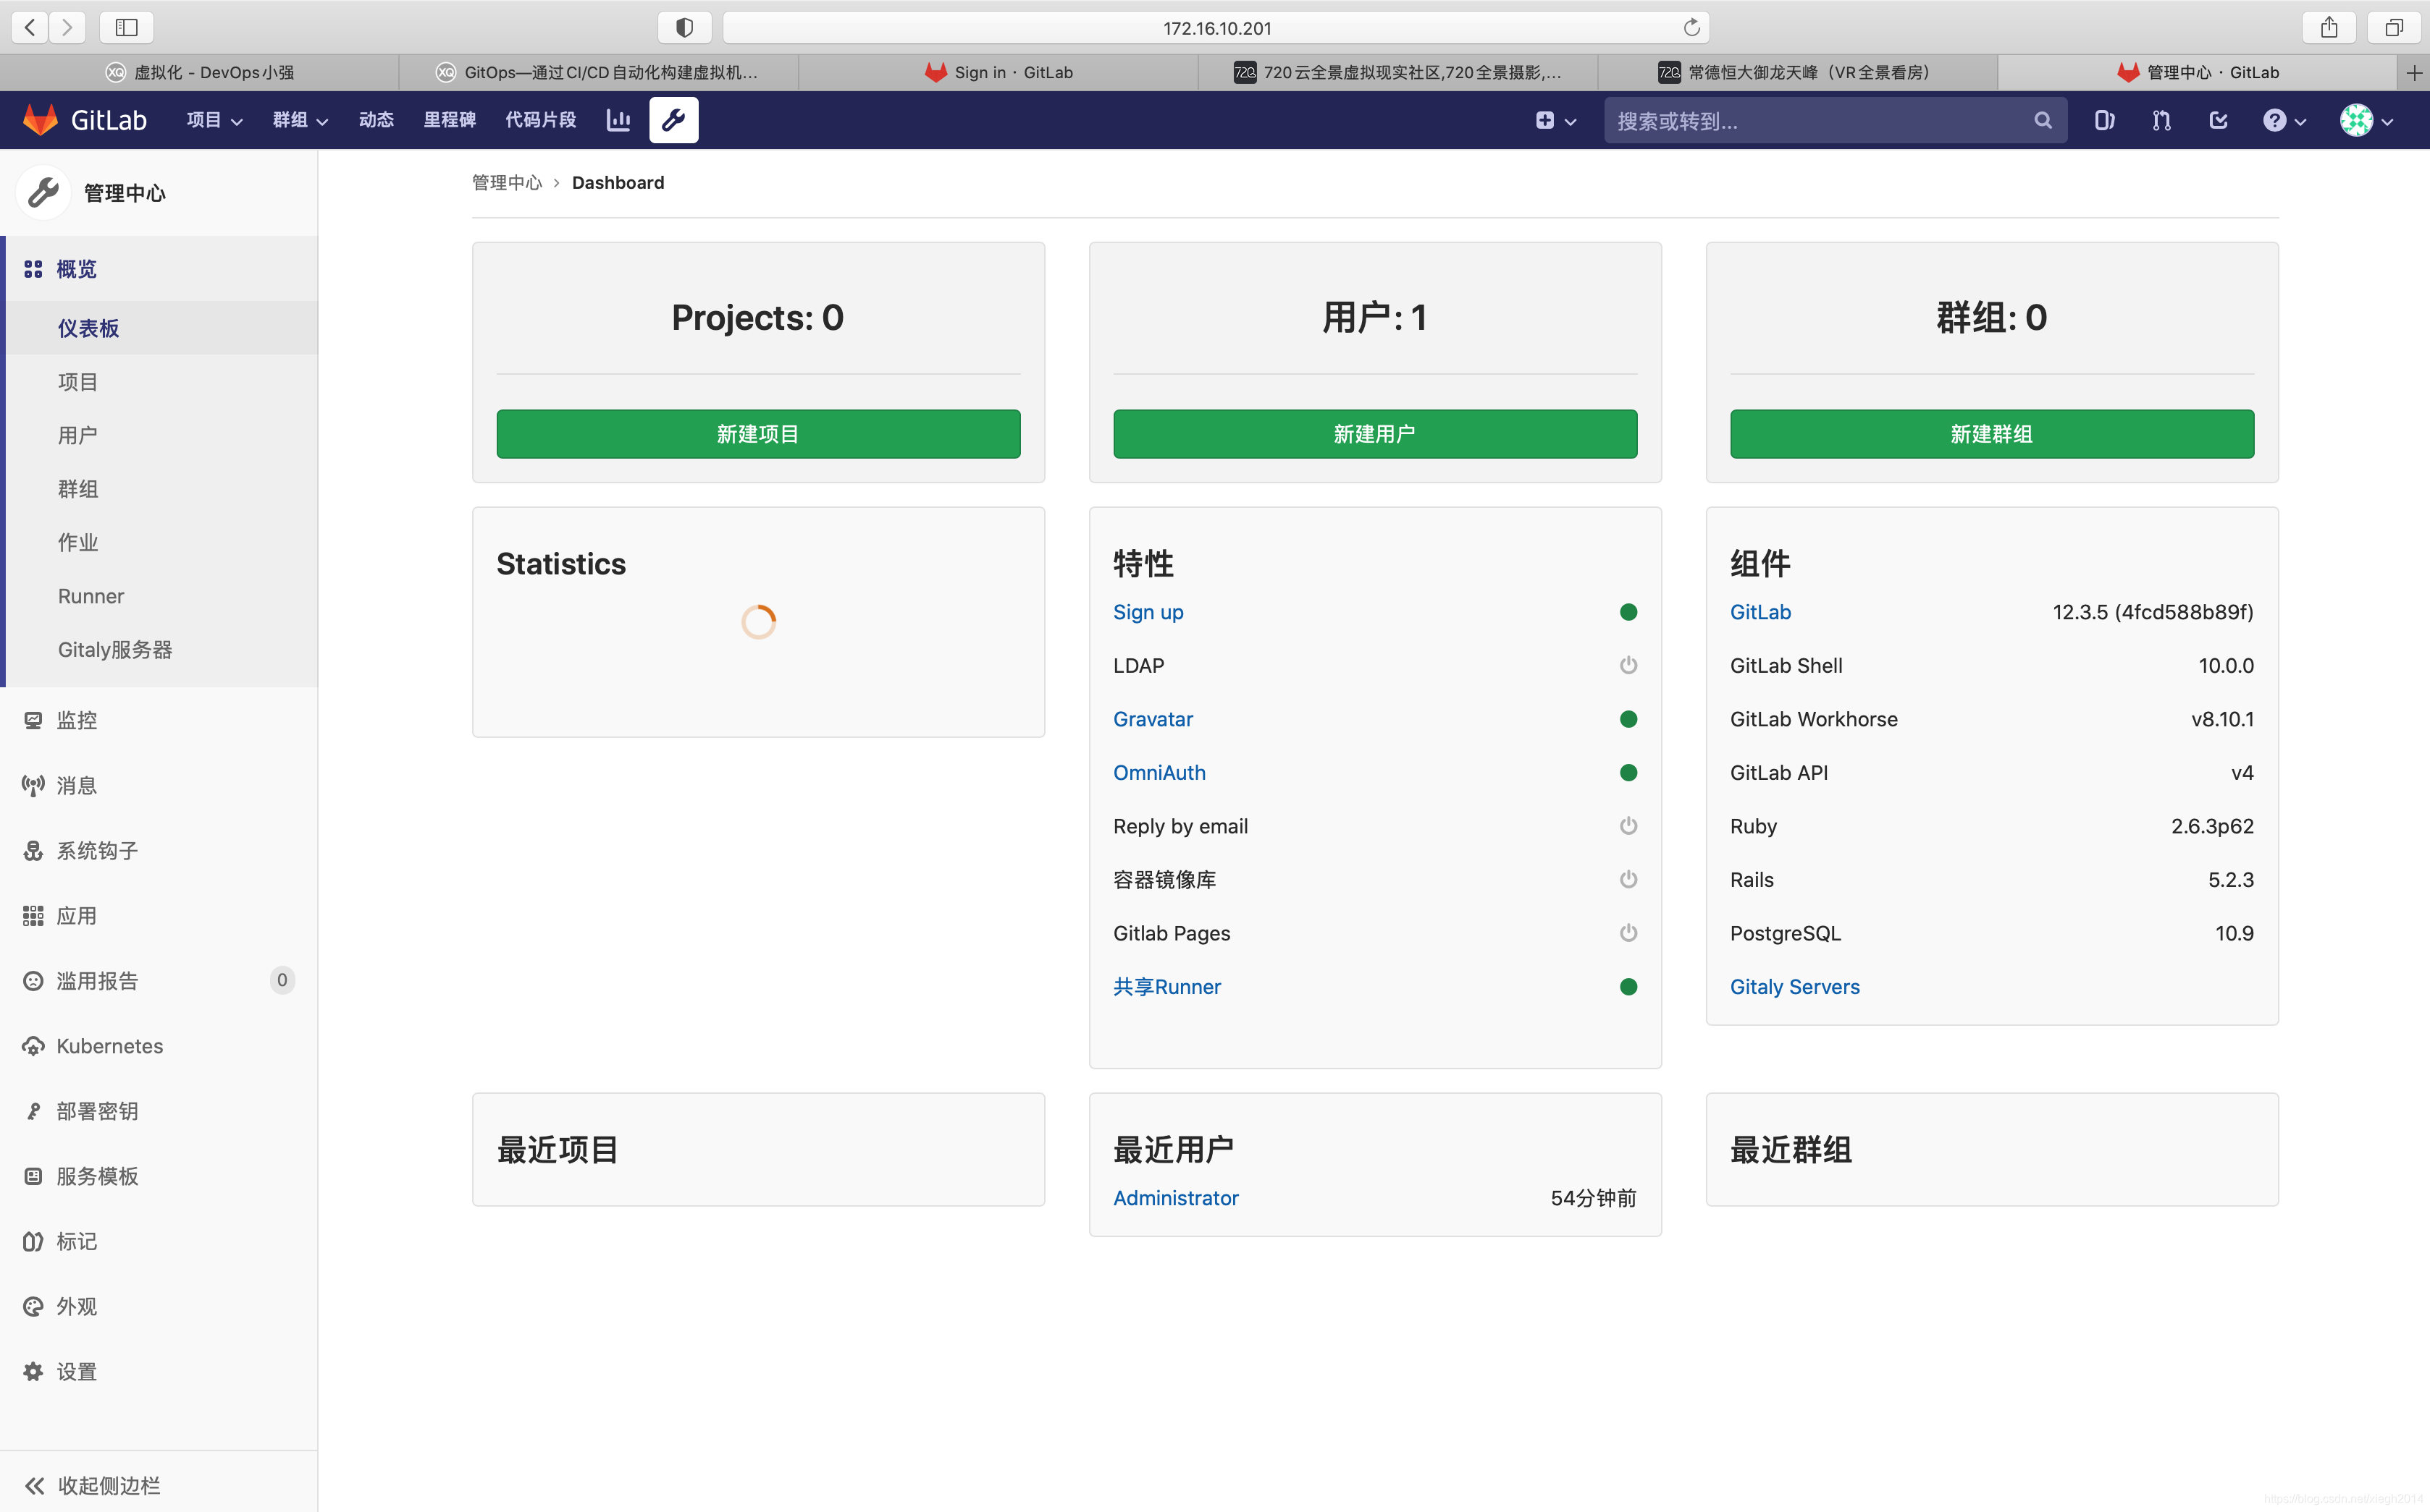
Task: Open the issues icon in navbar
Action: (2103, 120)
